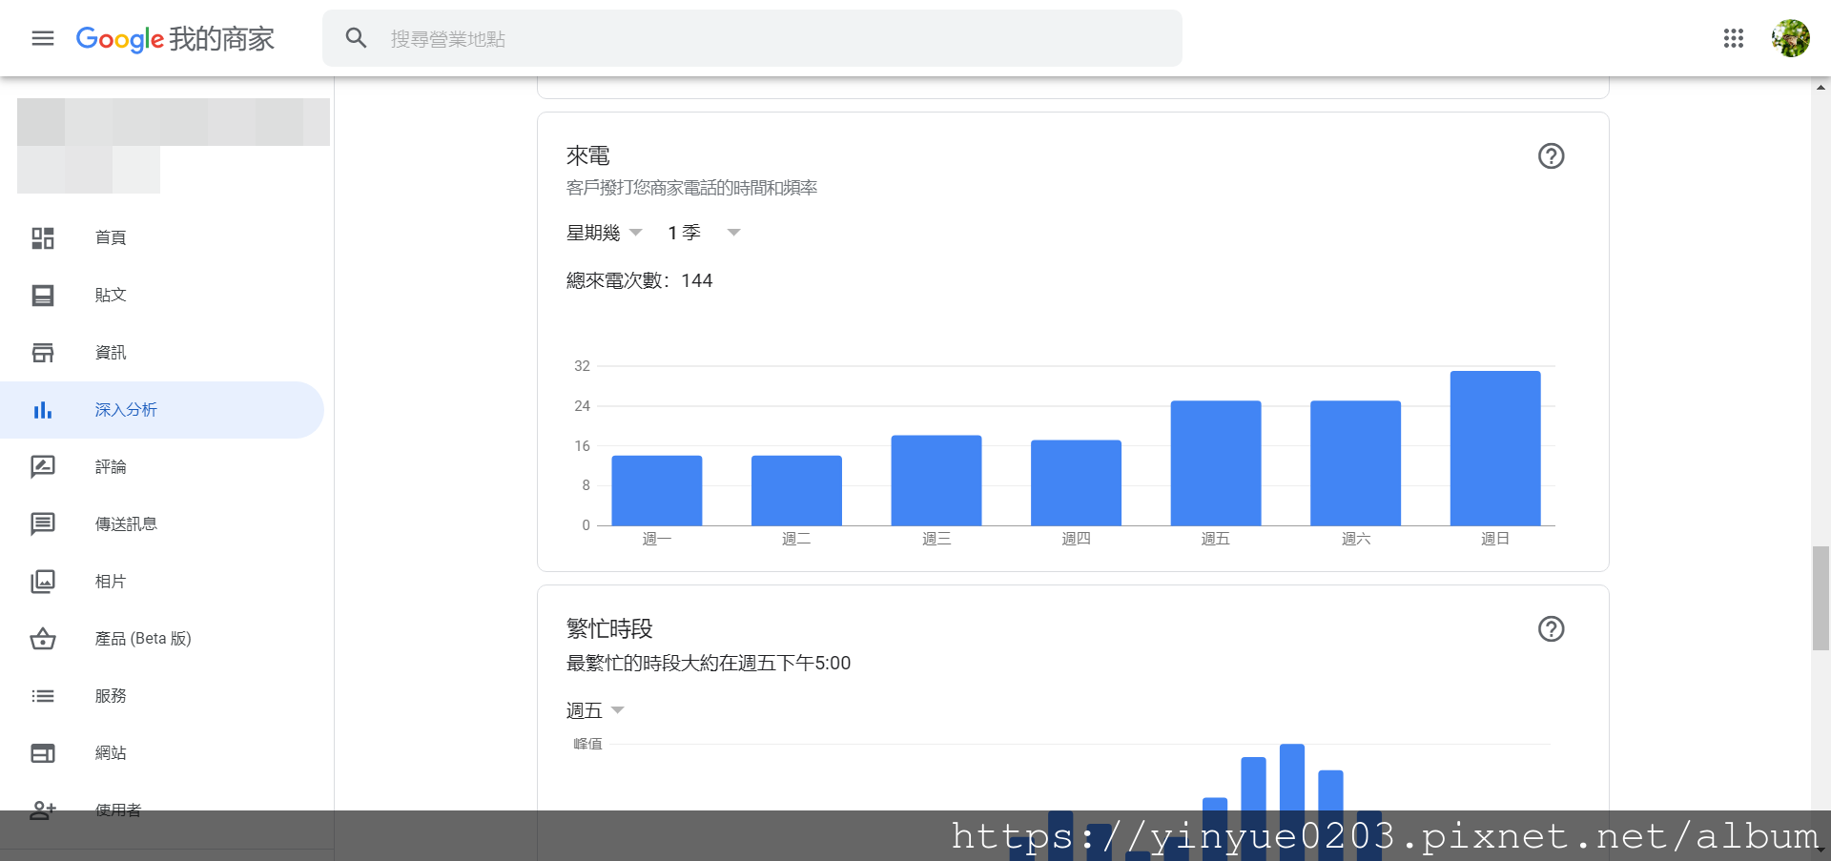Click the 週四 calls bar
The image size is (1831, 861).
[x=1076, y=482]
